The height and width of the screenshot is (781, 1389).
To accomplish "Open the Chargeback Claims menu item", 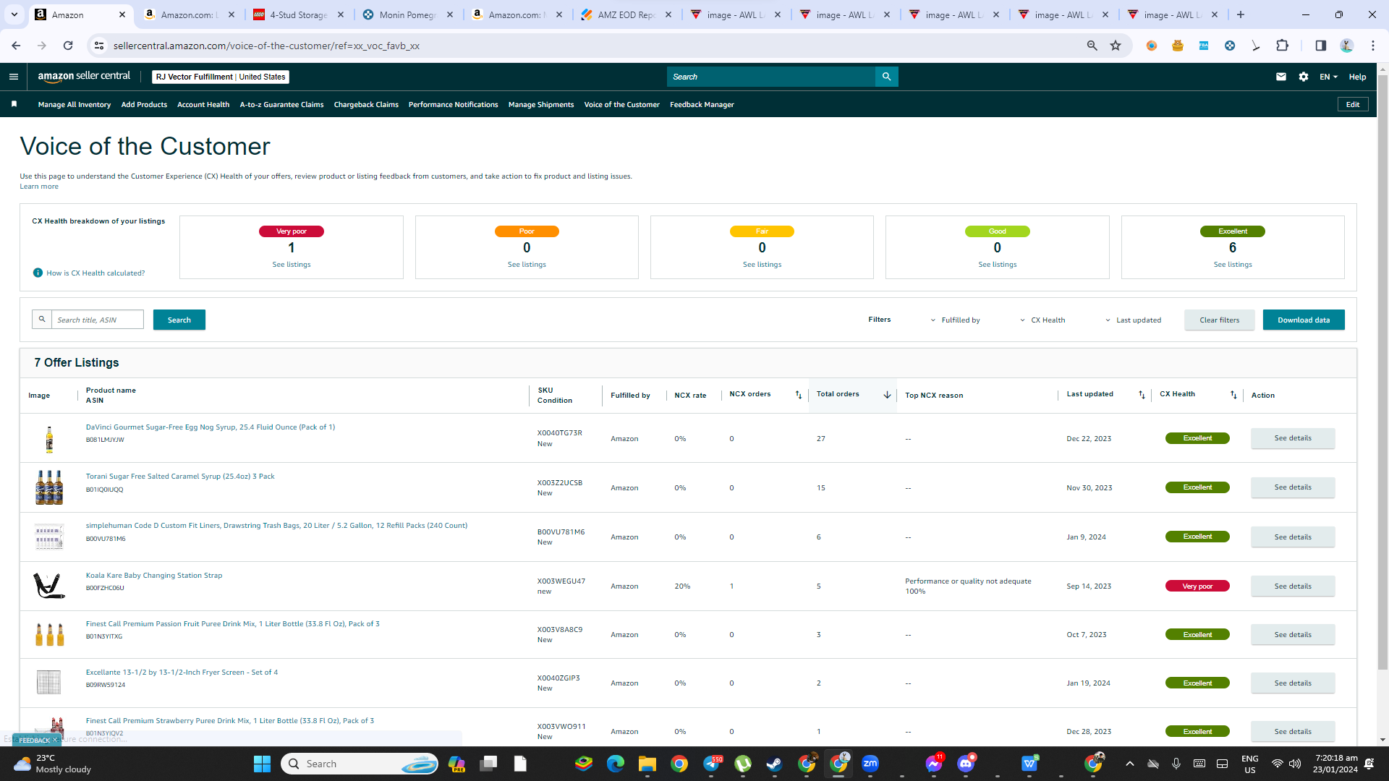I will click(366, 105).
